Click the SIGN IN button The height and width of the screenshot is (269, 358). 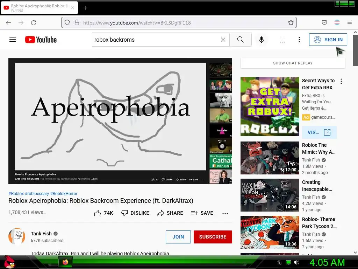(x=328, y=40)
